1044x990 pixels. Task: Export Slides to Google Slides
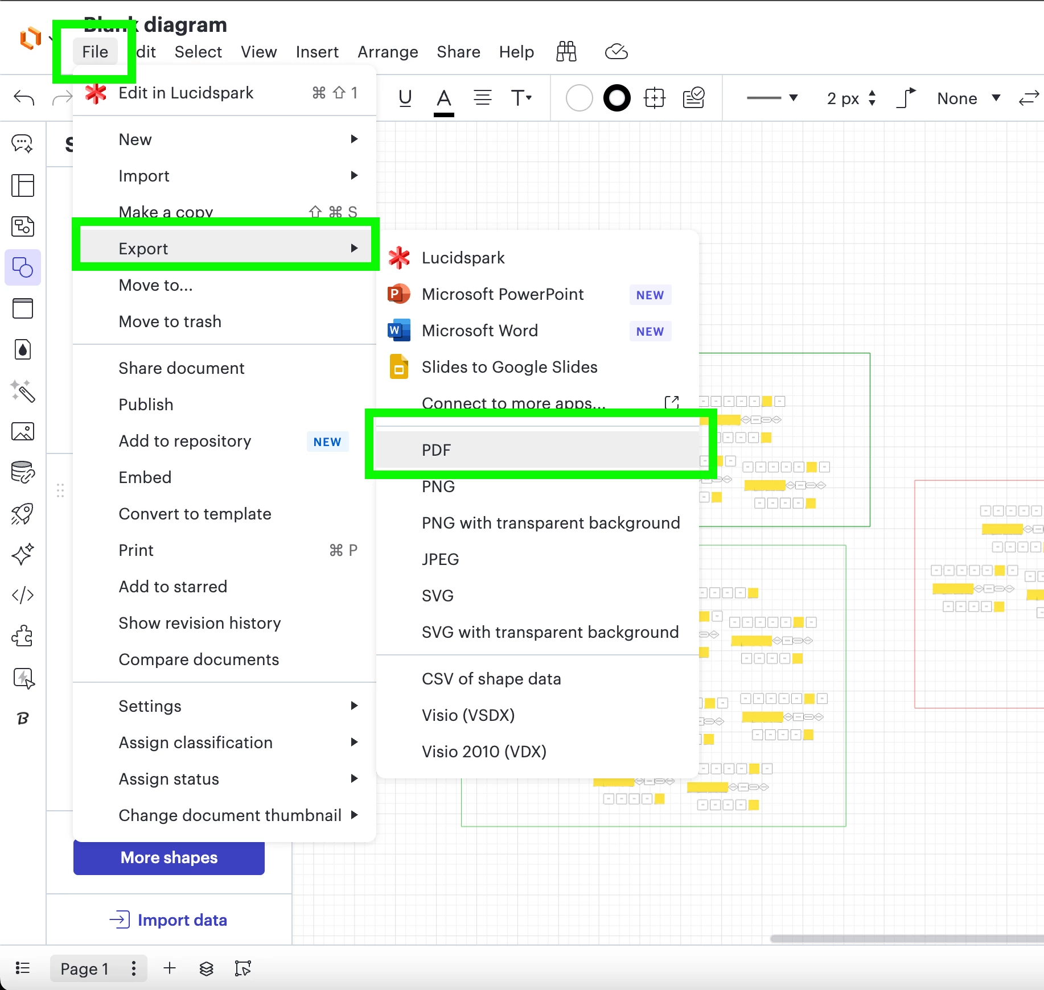537,367
